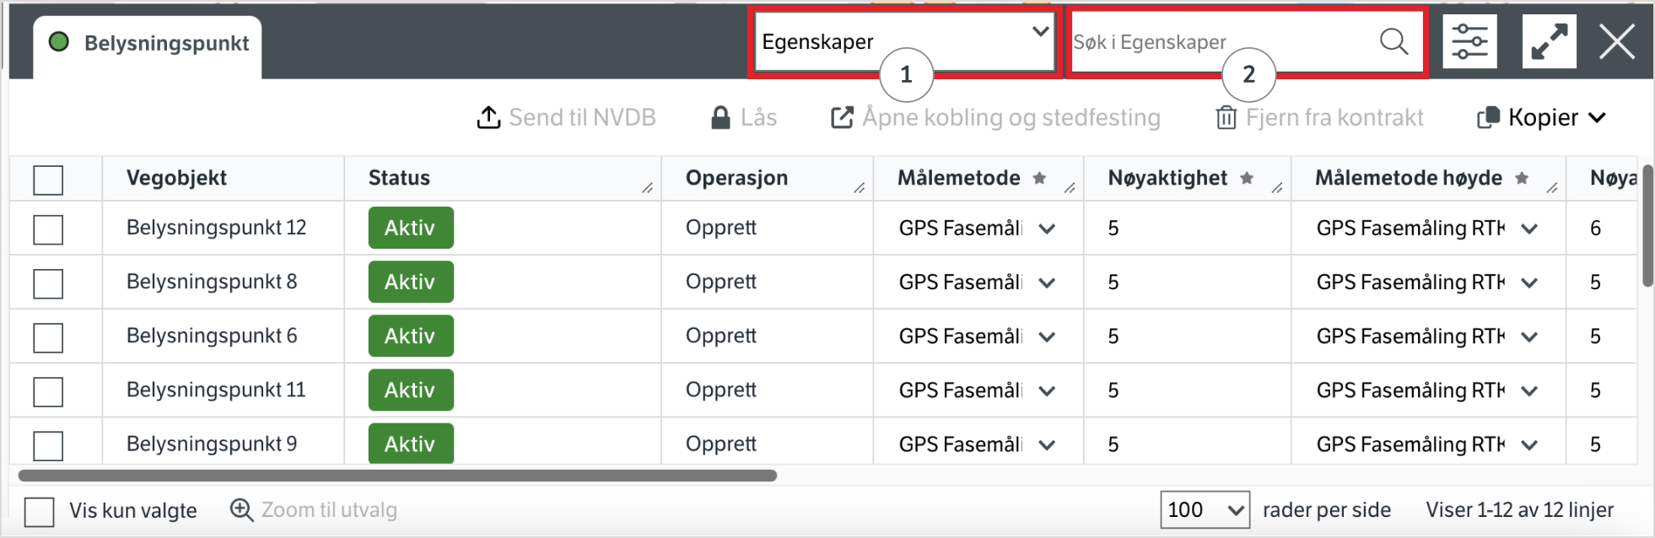Toggle the select-all checkbox in table header
The height and width of the screenshot is (538, 1655).
tap(48, 180)
